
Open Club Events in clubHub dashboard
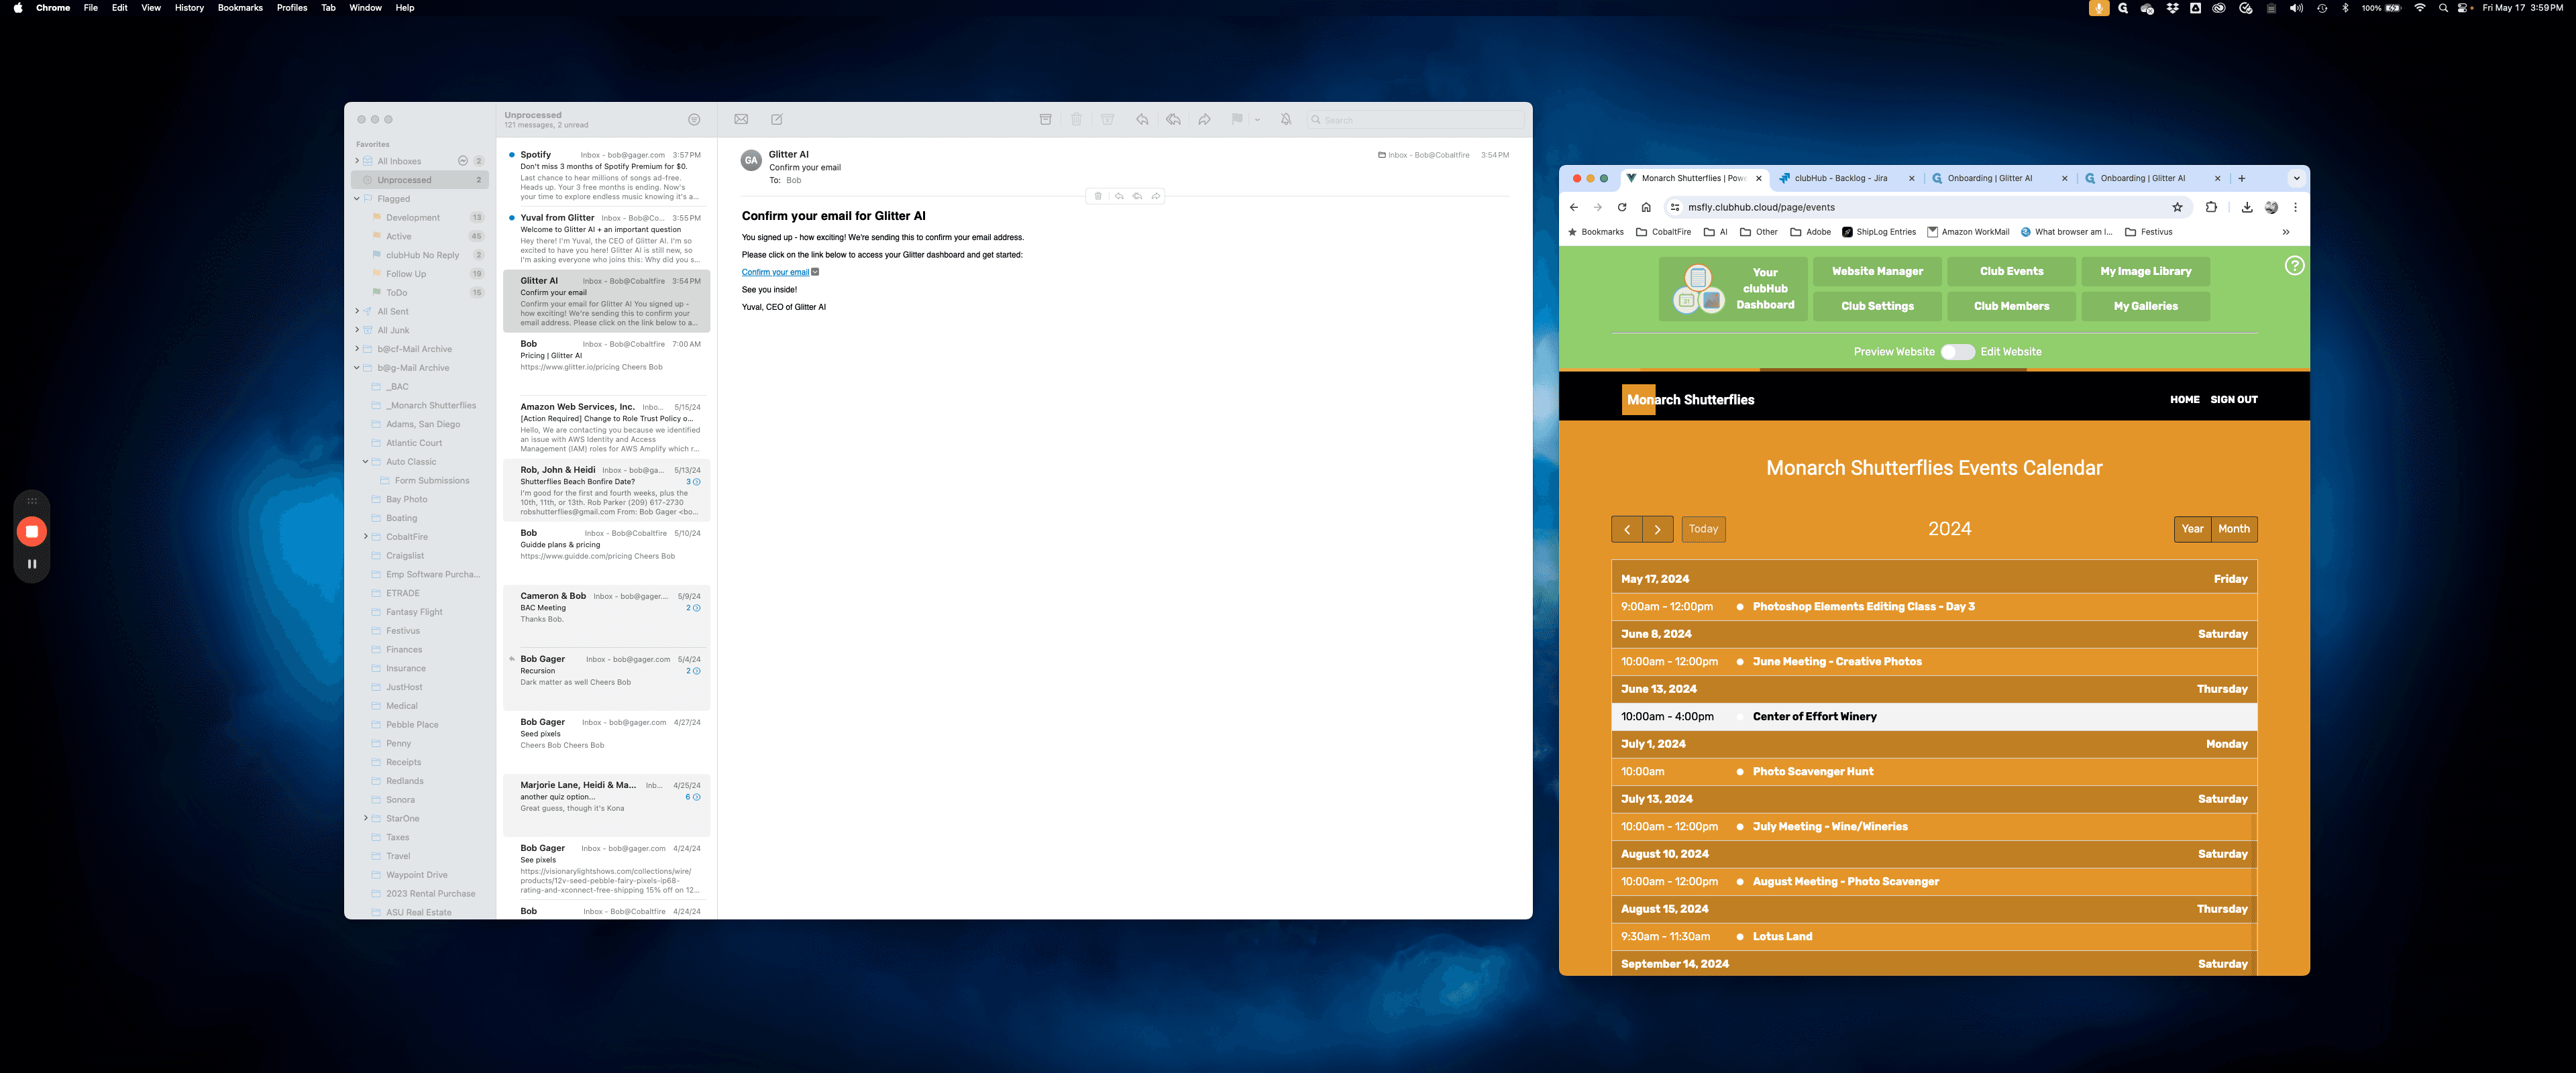[2011, 271]
